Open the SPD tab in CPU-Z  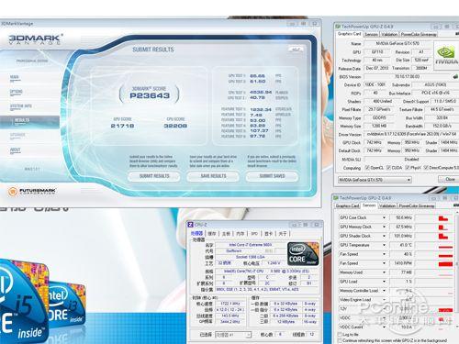click(254, 234)
